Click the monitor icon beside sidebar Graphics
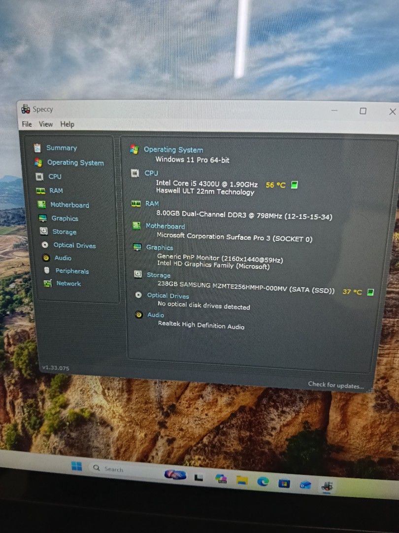 click(x=43, y=218)
